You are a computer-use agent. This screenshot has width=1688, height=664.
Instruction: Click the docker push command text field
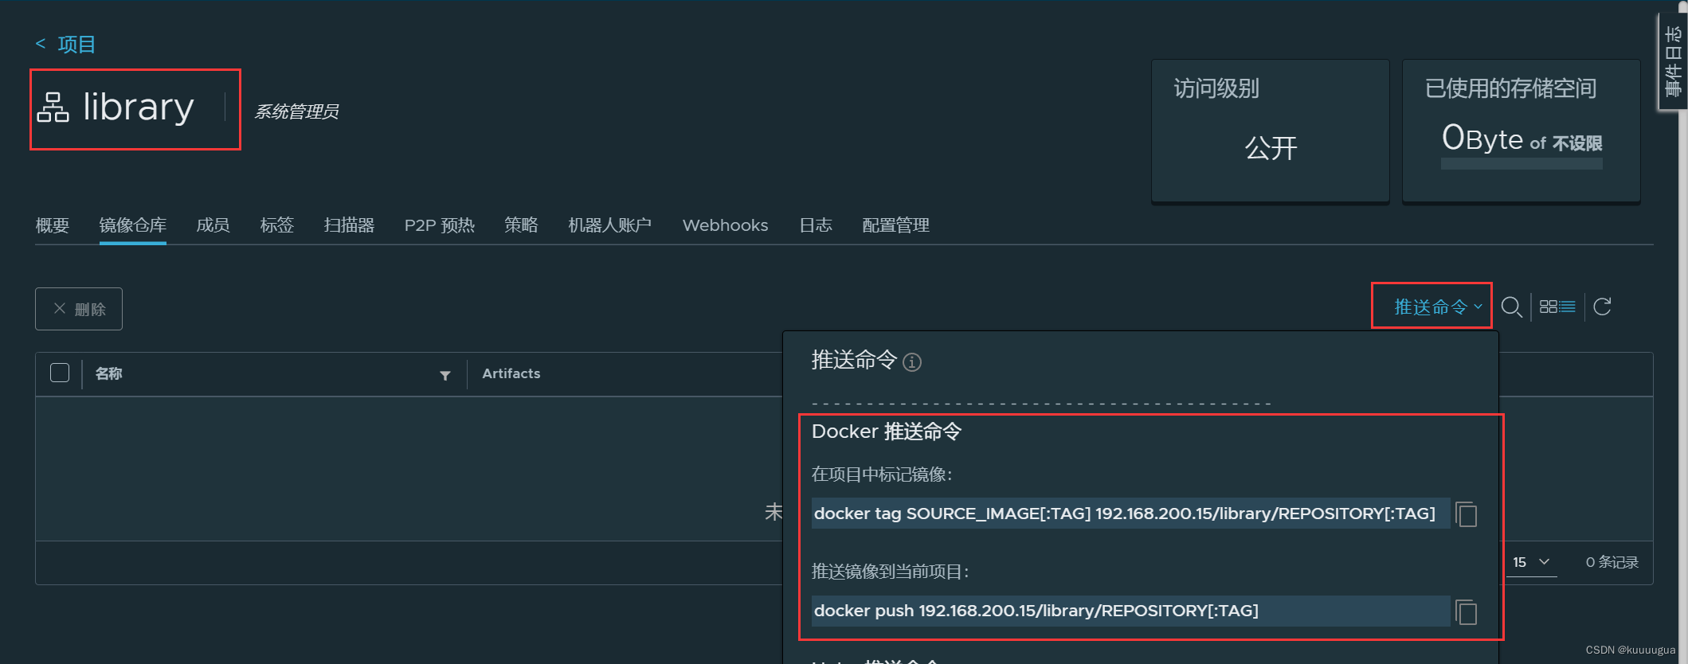point(1130,611)
